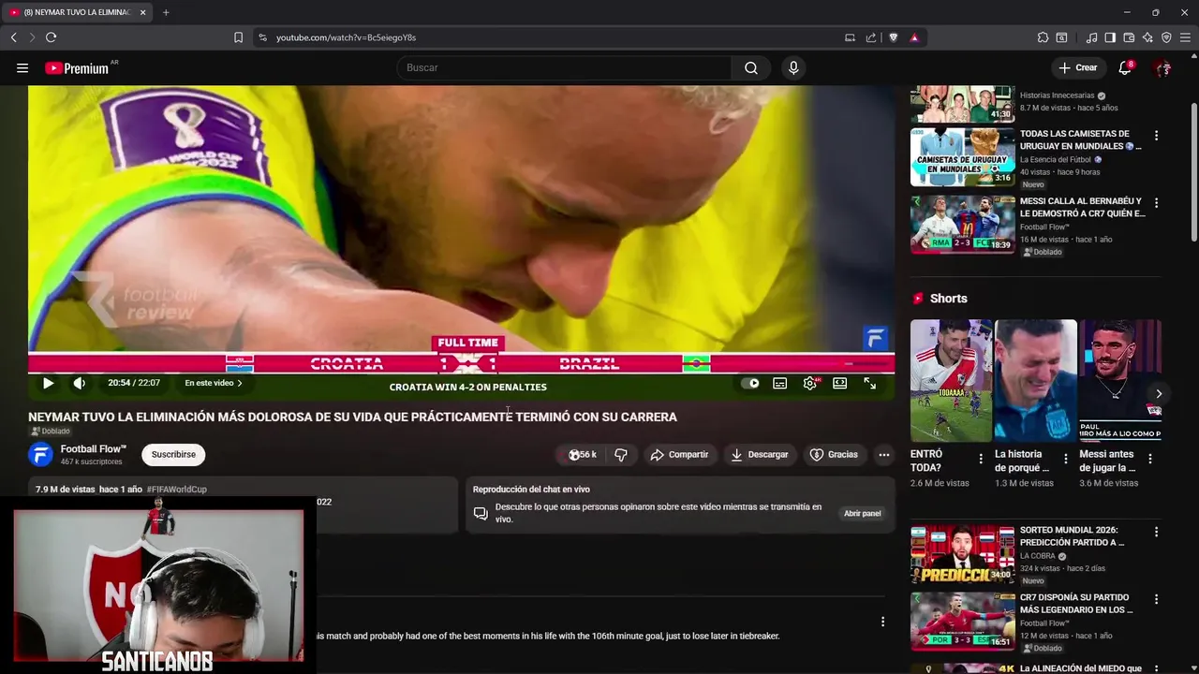Open 'La historia de porqué' short
This screenshot has height=674, width=1199.
coord(1035,380)
